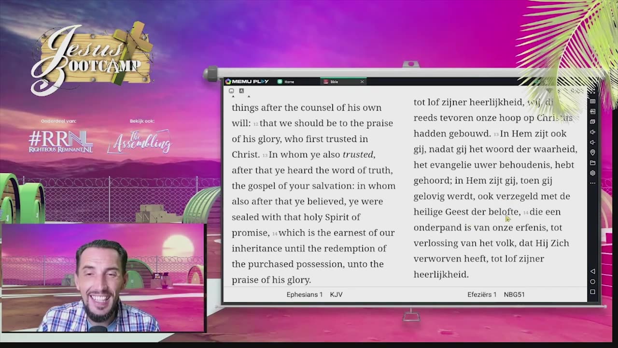Close the Bible tab

click(362, 82)
